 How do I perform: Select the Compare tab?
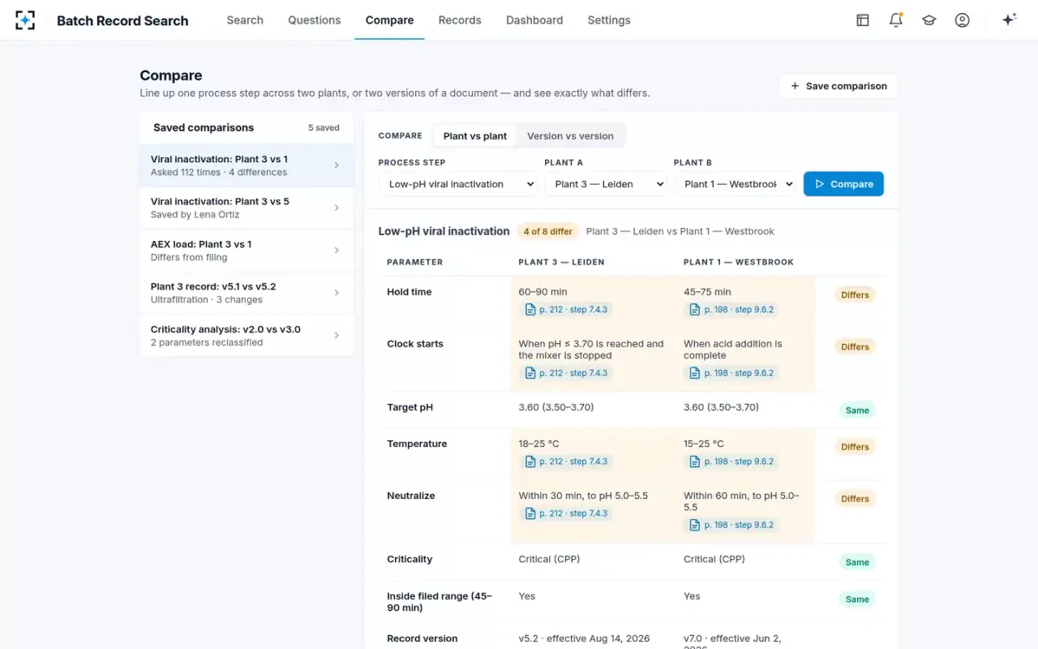[389, 20]
